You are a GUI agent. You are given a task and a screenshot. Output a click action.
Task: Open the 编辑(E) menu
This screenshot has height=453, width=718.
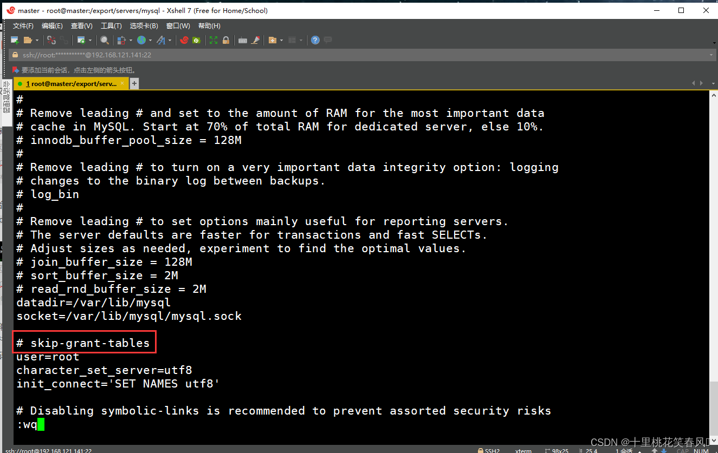point(52,26)
